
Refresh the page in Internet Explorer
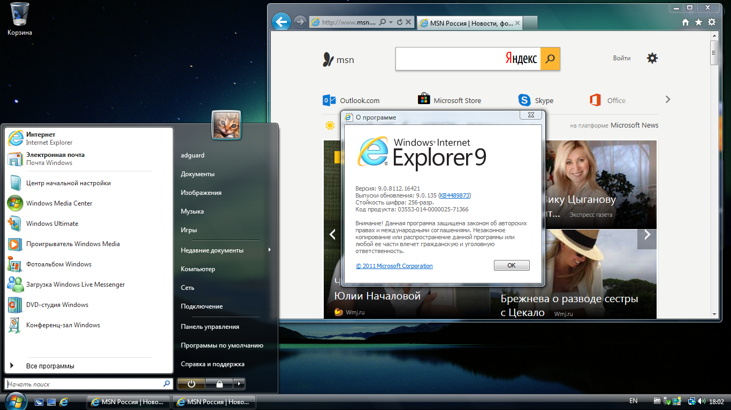399,22
